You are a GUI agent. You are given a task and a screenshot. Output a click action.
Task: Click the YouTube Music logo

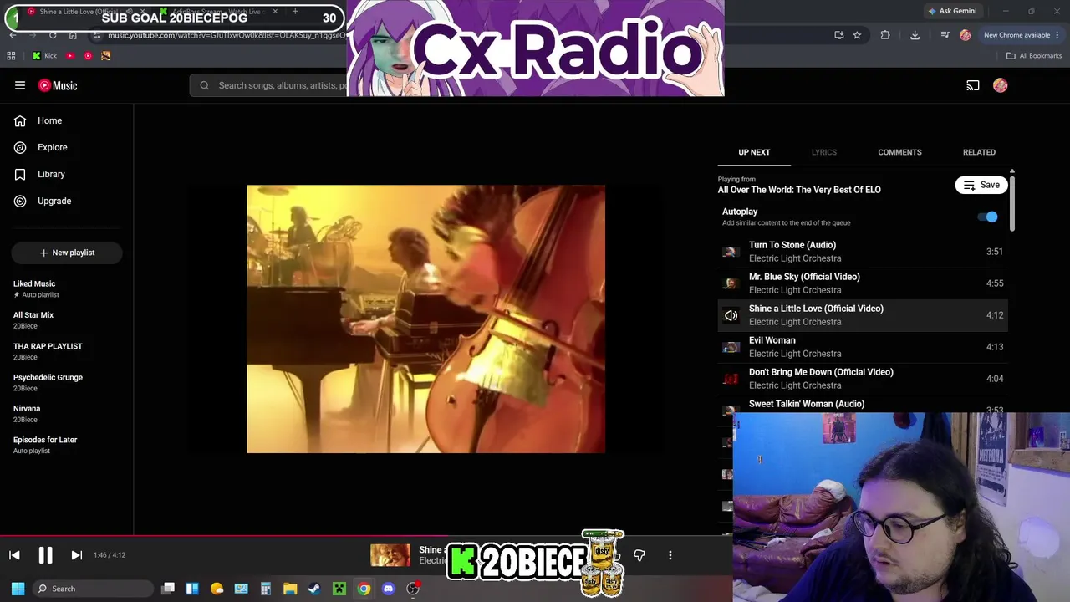(58, 85)
